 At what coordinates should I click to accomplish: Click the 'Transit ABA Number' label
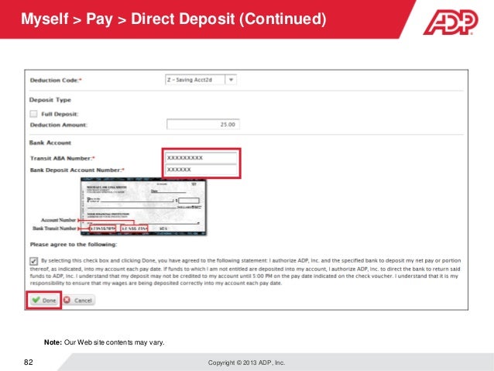pyautogui.click(x=63, y=158)
